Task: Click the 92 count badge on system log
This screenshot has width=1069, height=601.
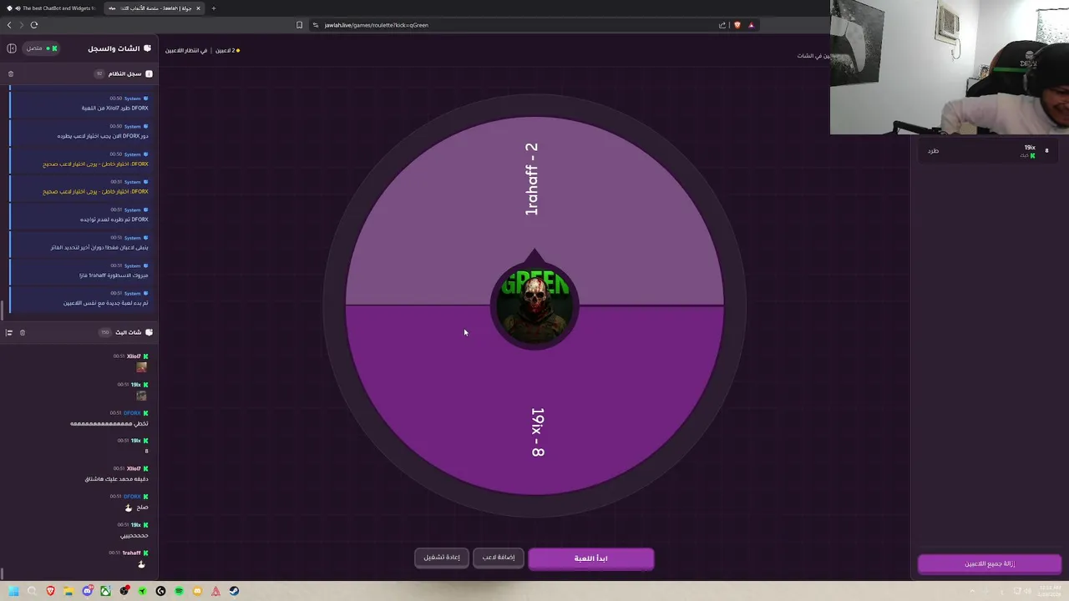Action: coord(99,73)
